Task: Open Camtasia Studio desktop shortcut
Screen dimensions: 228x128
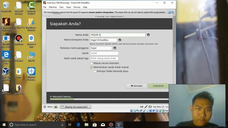Action: 31,8
